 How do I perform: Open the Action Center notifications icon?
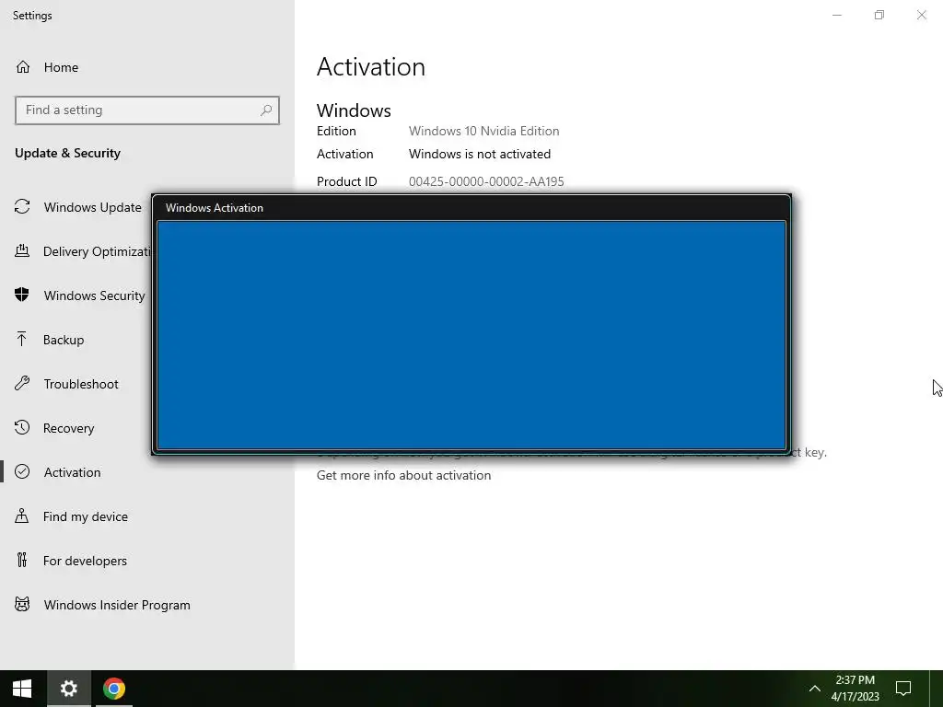pyautogui.click(x=902, y=689)
